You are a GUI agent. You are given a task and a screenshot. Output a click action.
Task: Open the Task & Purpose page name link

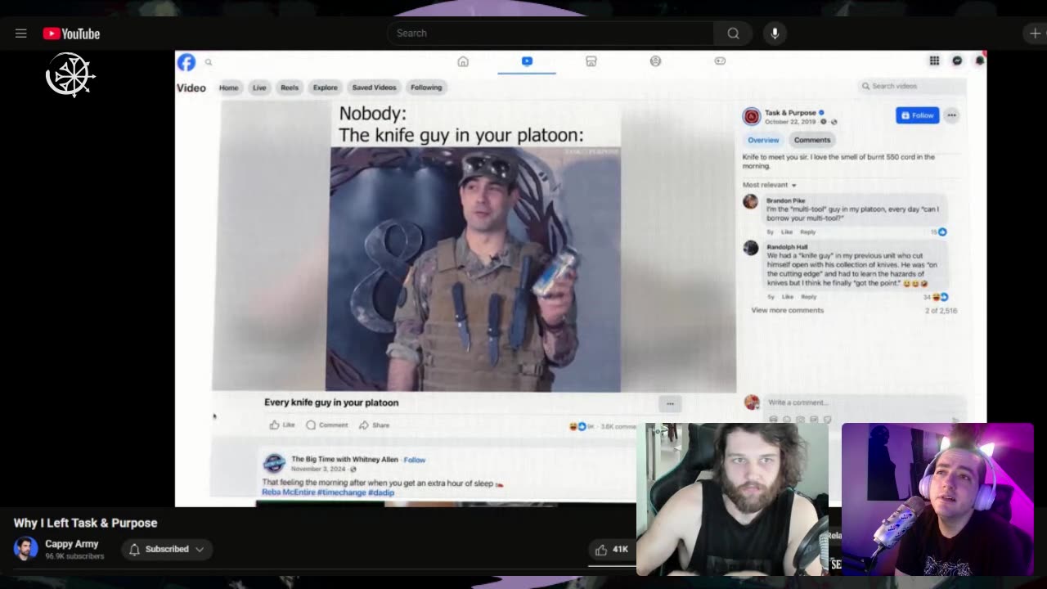point(790,113)
